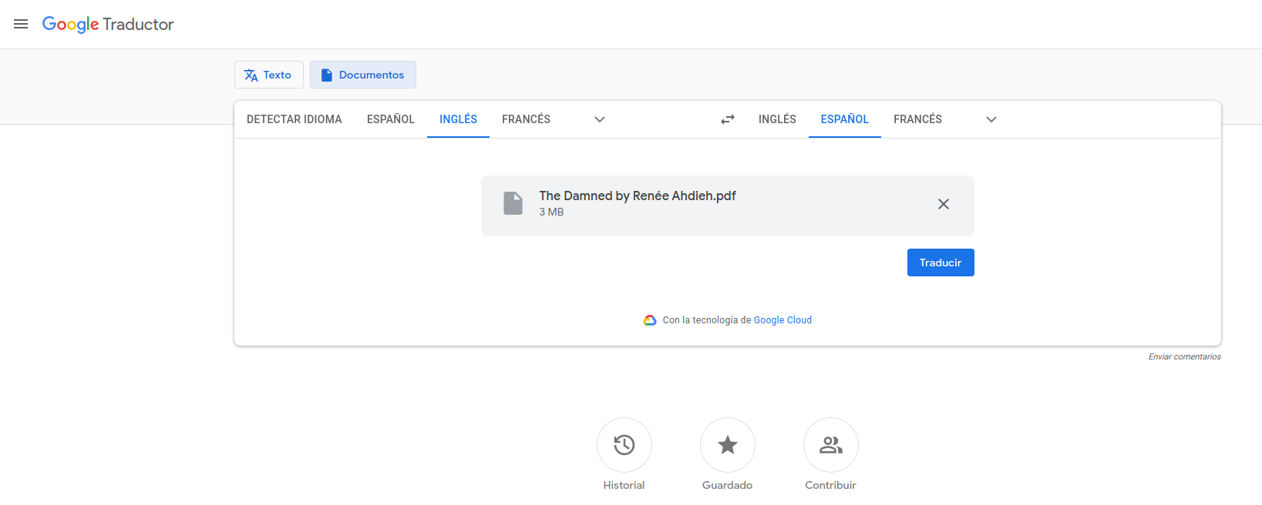Open the Guardado saved star icon
This screenshot has height=505, width=1262.
pos(727,445)
